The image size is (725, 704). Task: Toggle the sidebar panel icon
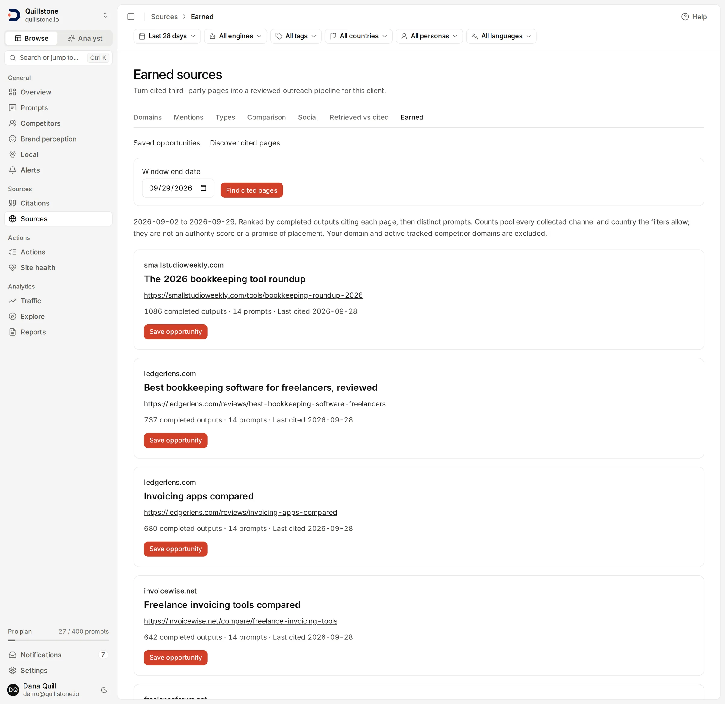pos(130,17)
